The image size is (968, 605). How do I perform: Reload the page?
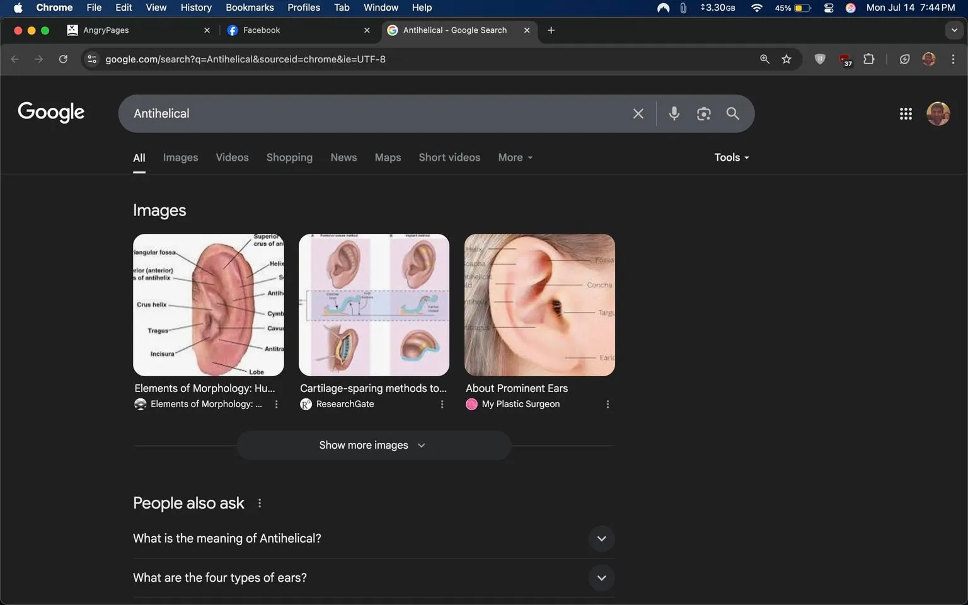click(x=63, y=59)
